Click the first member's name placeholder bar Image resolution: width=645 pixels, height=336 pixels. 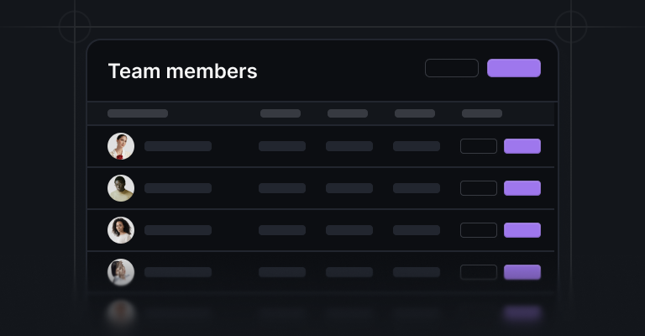tap(178, 146)
